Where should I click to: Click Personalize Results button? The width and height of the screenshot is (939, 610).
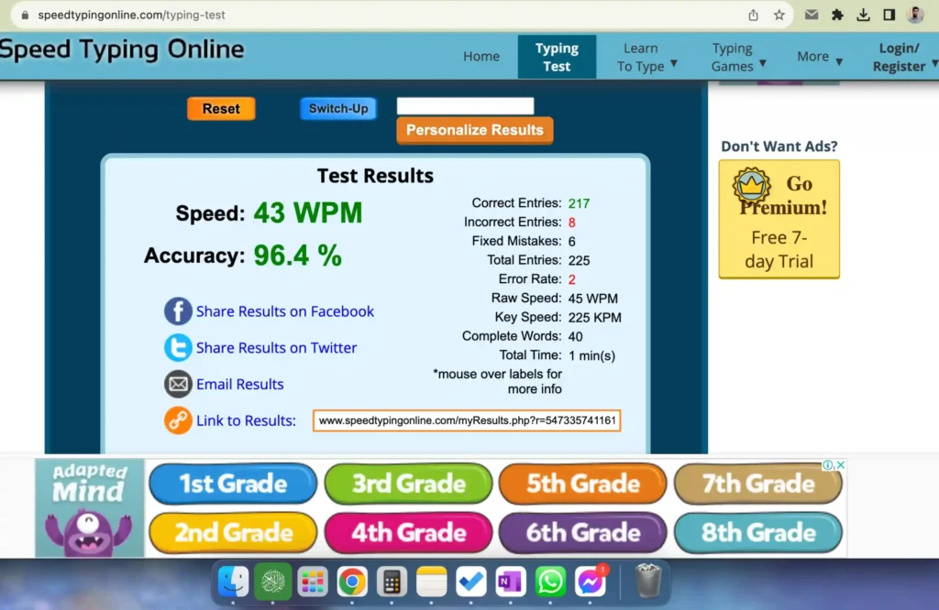(x=475, y=130)
